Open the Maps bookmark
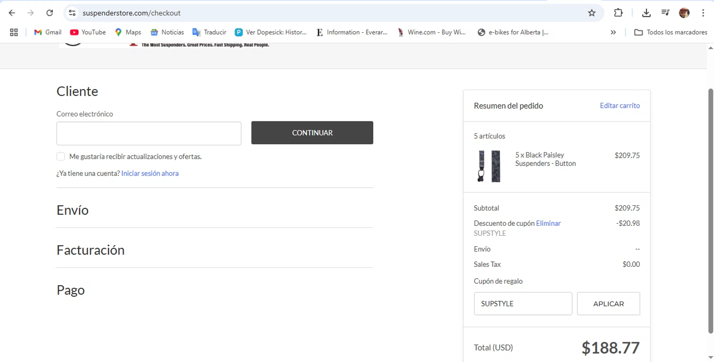This screenshot has width=714, height=362. click(128, 32)
